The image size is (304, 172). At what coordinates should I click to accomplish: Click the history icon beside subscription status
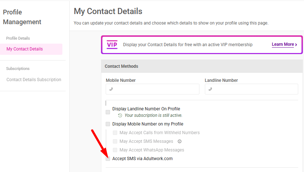coord(120,115)
